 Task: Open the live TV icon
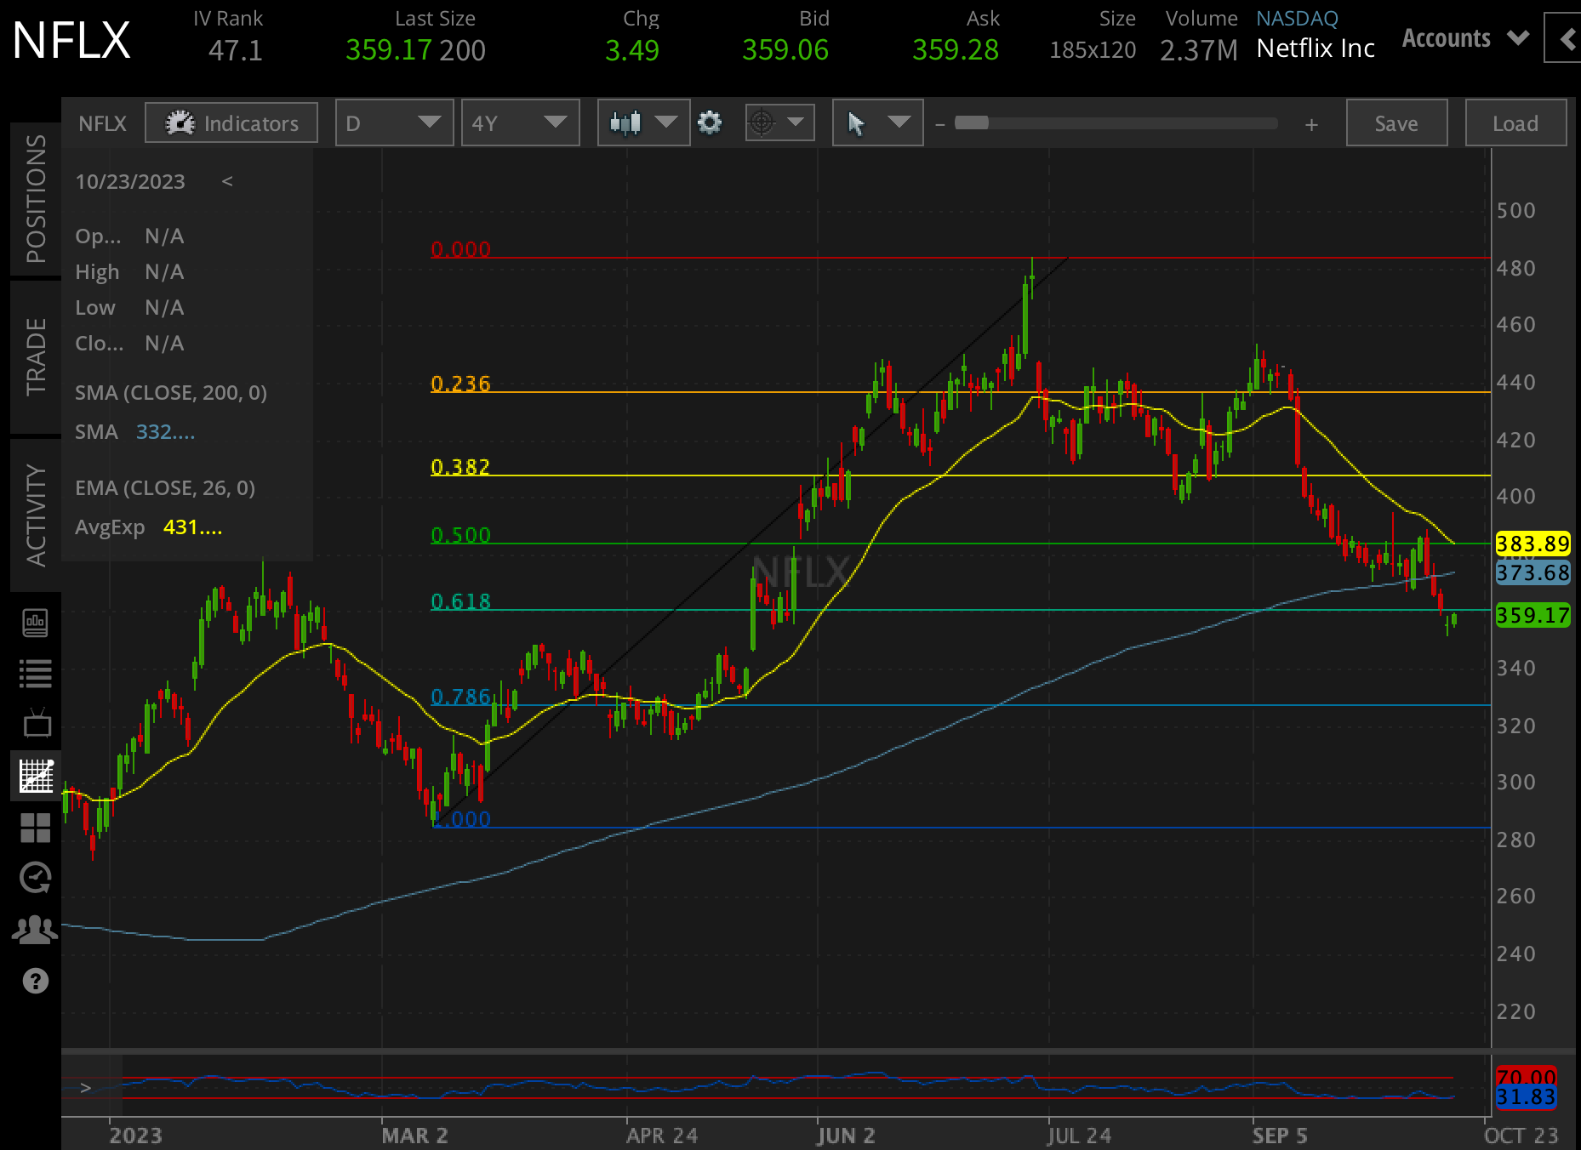36,723
